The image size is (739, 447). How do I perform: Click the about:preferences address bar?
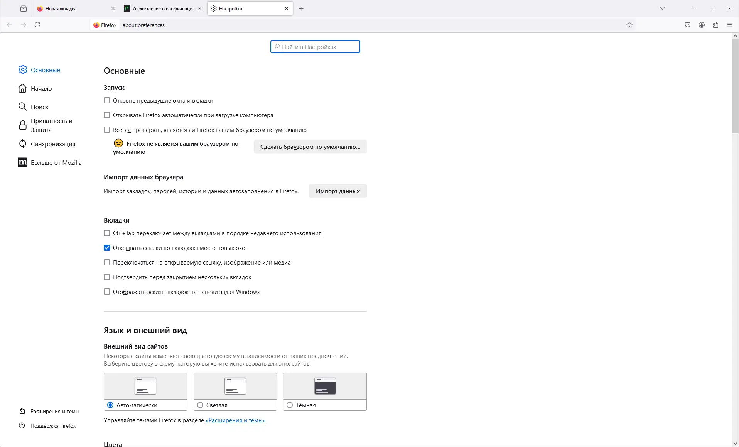[363, 25]
